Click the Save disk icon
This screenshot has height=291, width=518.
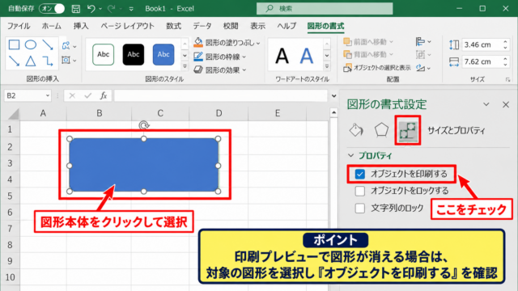[x=75, y=9]
